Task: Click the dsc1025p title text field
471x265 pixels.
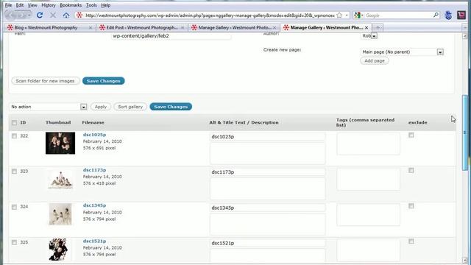Action: coord(267,137)
